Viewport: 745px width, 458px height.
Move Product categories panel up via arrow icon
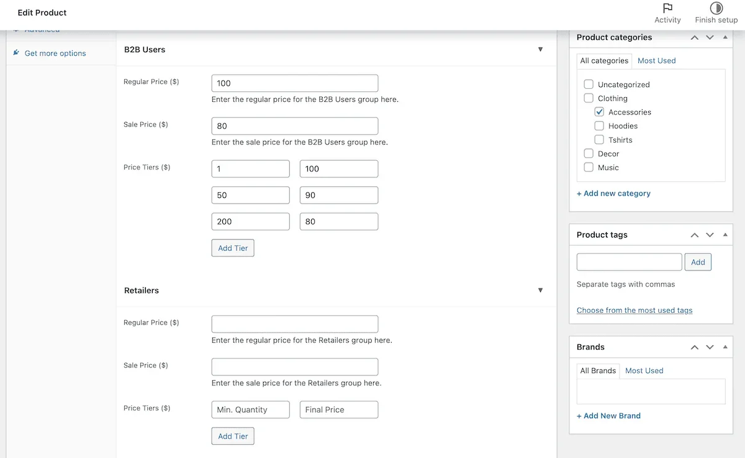click(694, 37)
